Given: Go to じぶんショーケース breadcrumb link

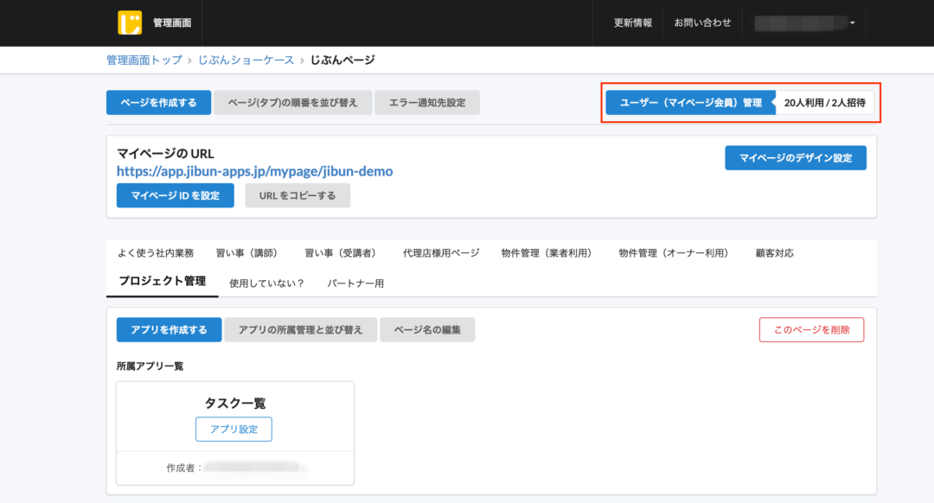Looking at the screenshot, I should pyautogui.click(x=246, y=60).
